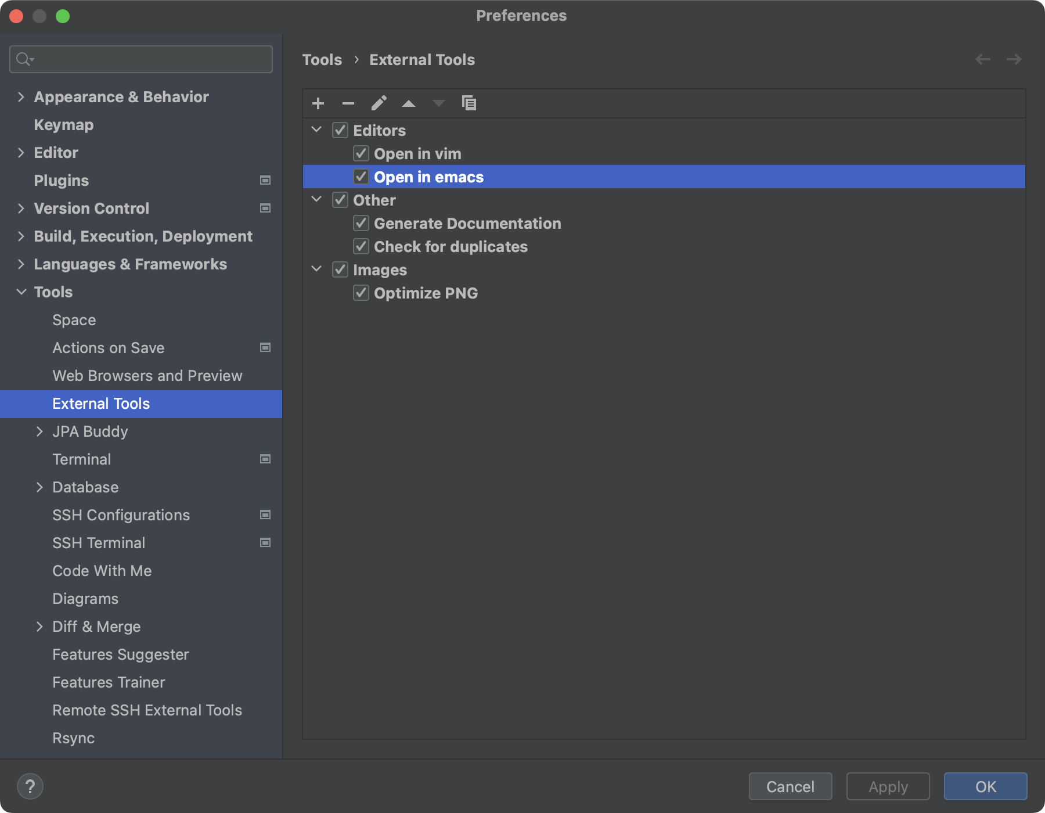
Task: Expand Appearance & Behavior section
Action: [21, 96]
